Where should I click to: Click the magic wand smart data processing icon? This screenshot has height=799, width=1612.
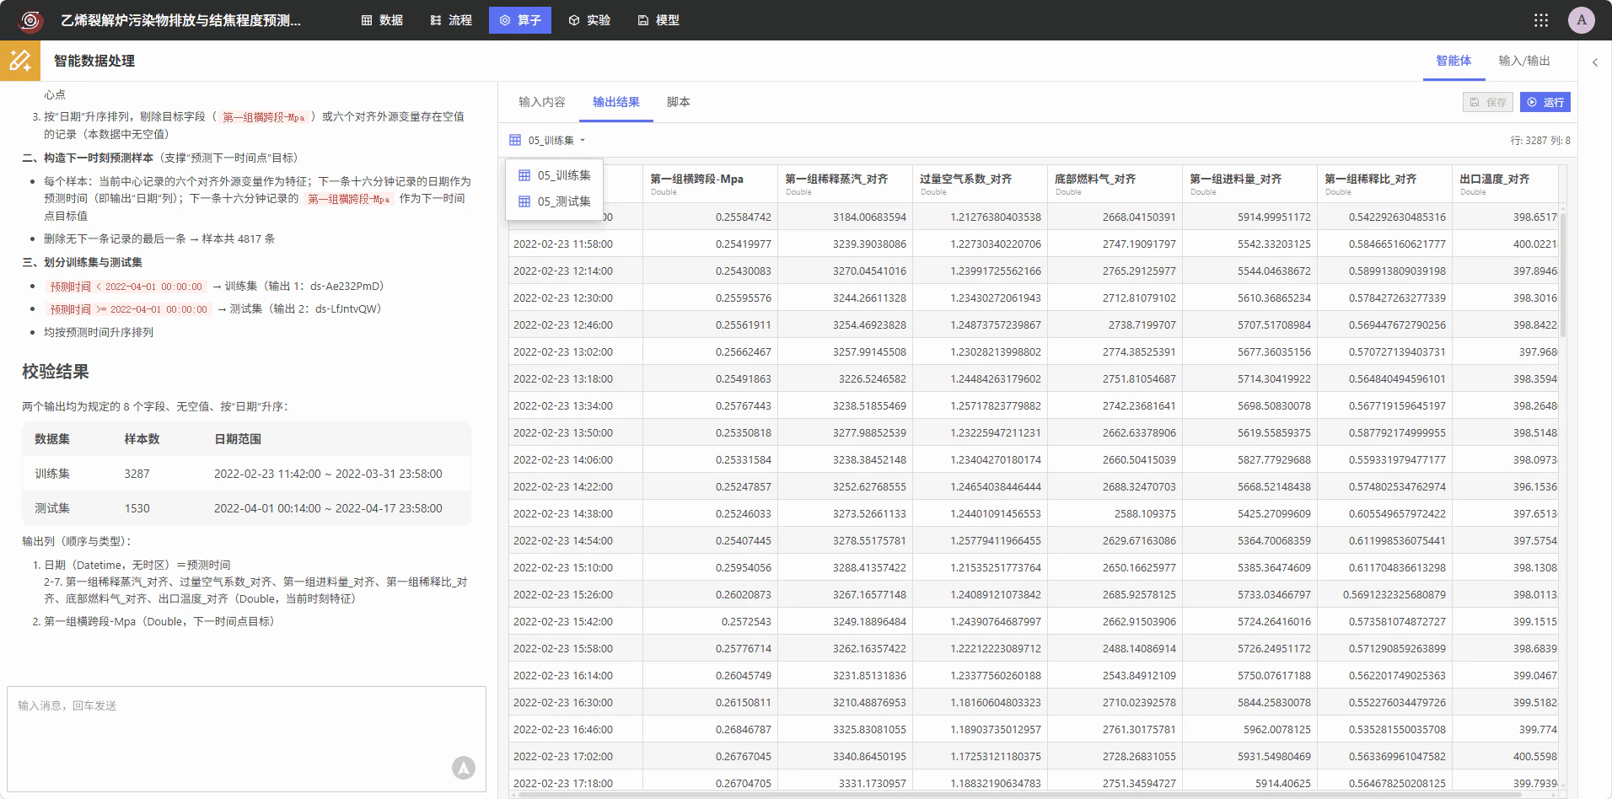coord(20,61)
